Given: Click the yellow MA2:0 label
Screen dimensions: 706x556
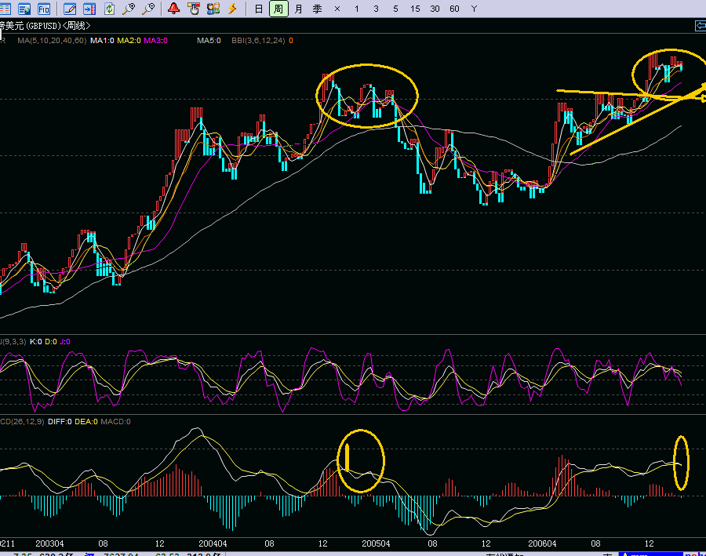Looking at the screenshot, I should point(129,41).
